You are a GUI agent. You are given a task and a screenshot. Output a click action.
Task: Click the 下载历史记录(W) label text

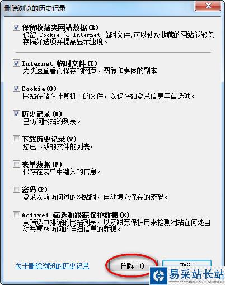tap(49, 139)
